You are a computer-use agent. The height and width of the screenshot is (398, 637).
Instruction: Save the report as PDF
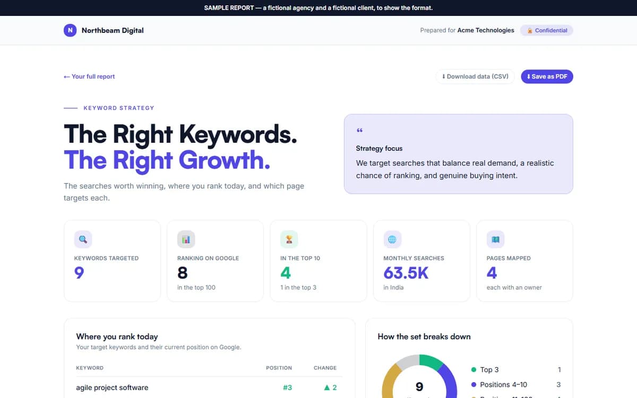tap(547, 76)
